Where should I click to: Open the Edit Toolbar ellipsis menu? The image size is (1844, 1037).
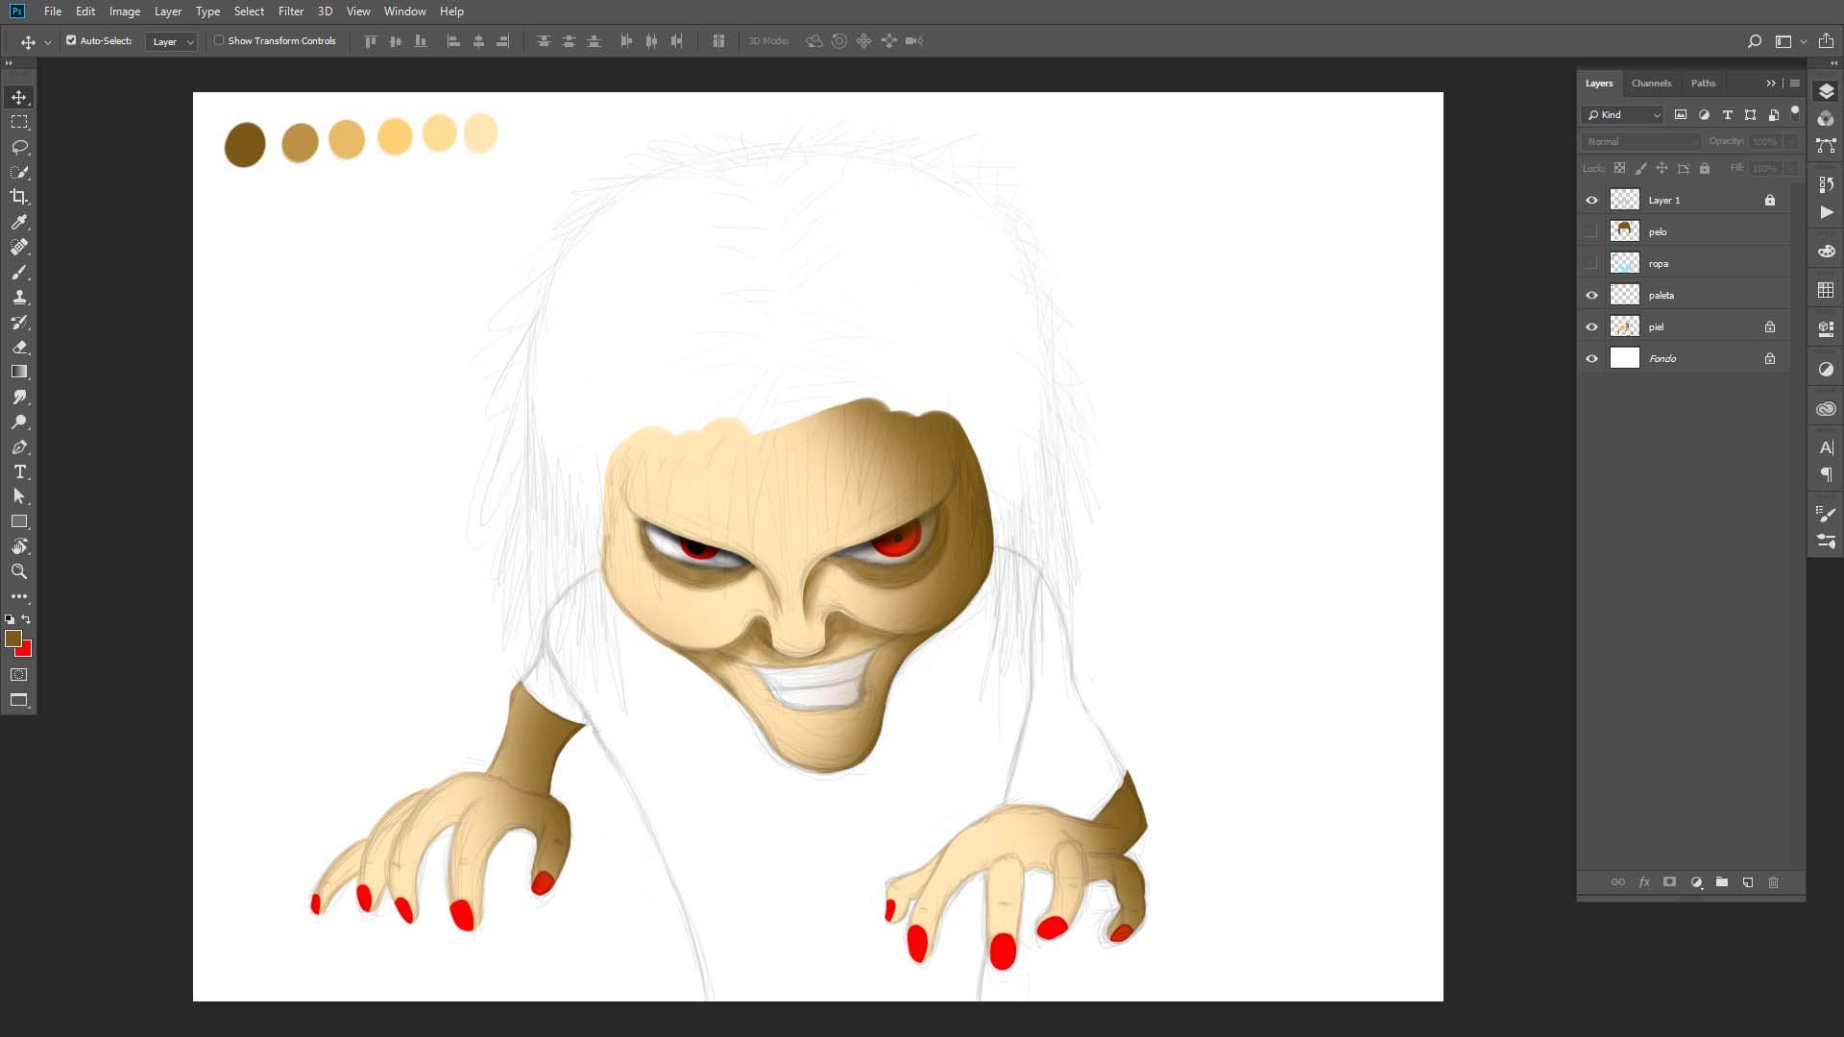coord(19,596)
